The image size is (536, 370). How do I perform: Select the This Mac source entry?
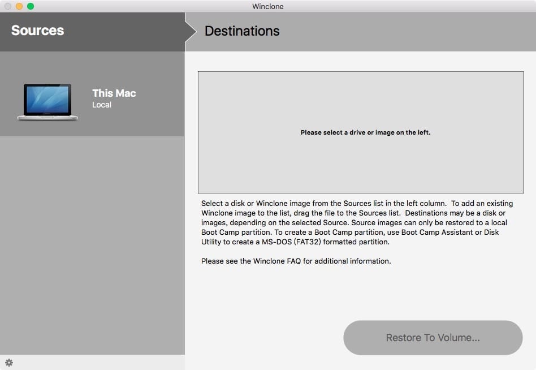tap(92, 94)
